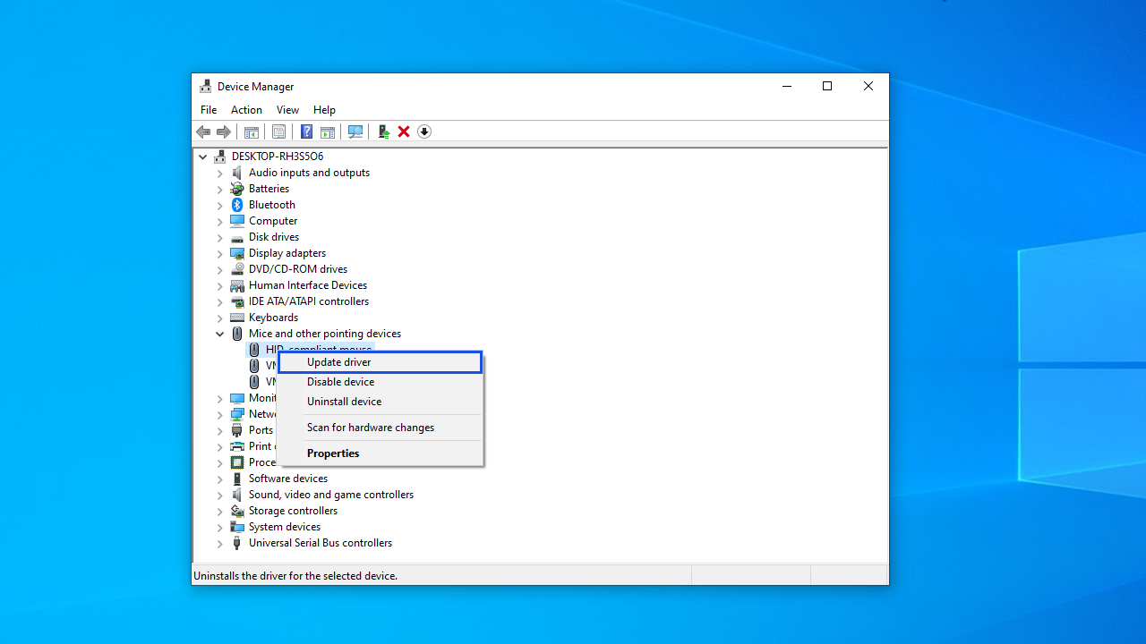Expand the Bluetooth node arrow

tap(220, 205)
